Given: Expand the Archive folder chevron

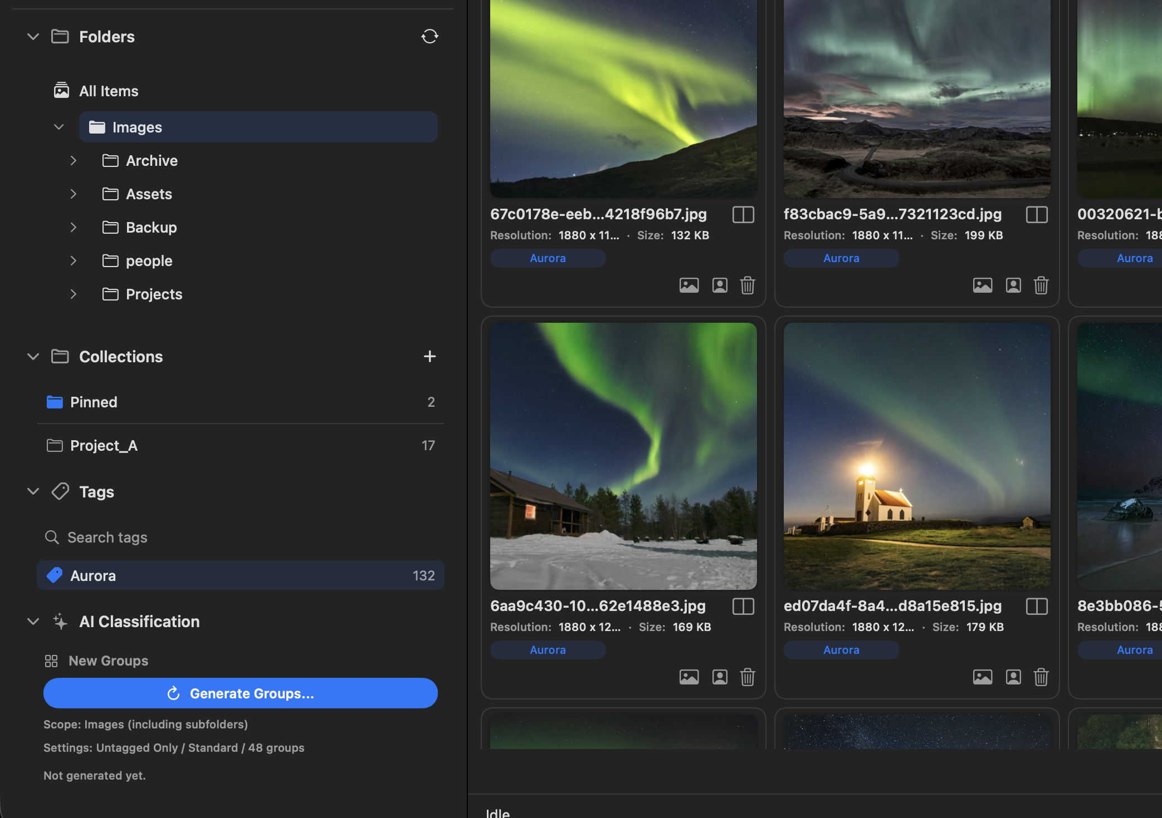Looking at the screenshot, I should [74, 161].
